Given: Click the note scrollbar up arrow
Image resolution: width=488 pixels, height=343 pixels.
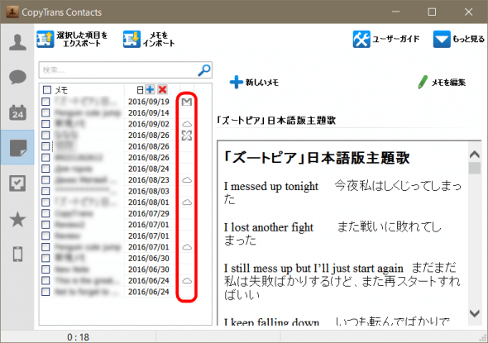Looking at the screenshot, I should (x=474, y=155).
